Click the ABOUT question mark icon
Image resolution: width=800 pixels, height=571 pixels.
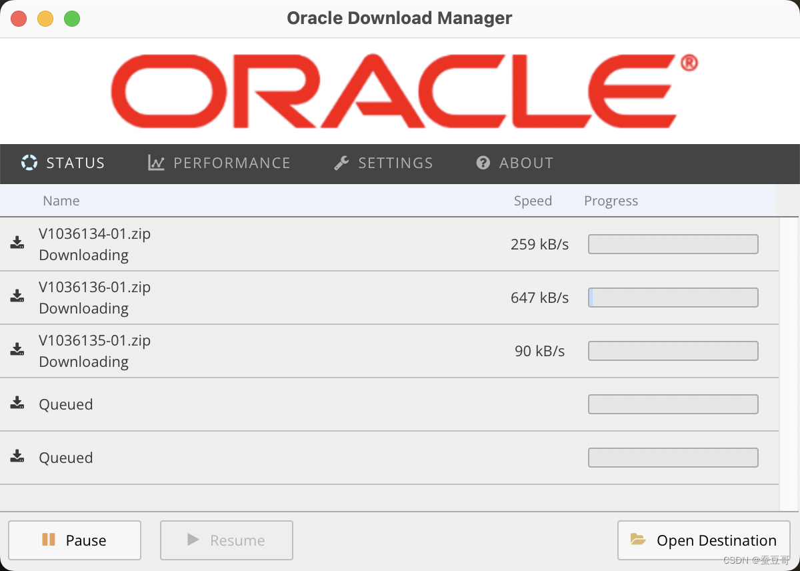coord(483,163)
